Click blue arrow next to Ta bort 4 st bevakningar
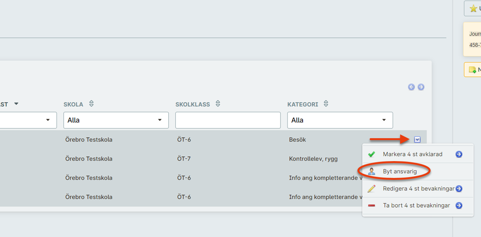The width and height of the screenshot is (481, 237). [x=459, y=206]
